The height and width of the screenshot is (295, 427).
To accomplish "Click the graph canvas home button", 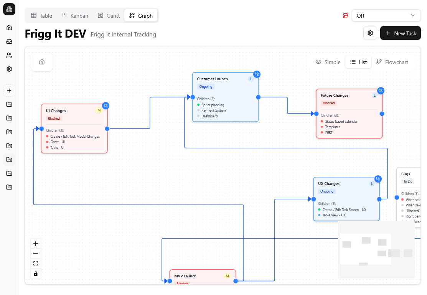I will click(42, 62).
